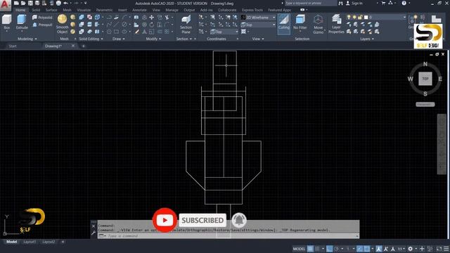Switch to the Solid ribbon tab
450x253 pixels.
tap(36, 10)
